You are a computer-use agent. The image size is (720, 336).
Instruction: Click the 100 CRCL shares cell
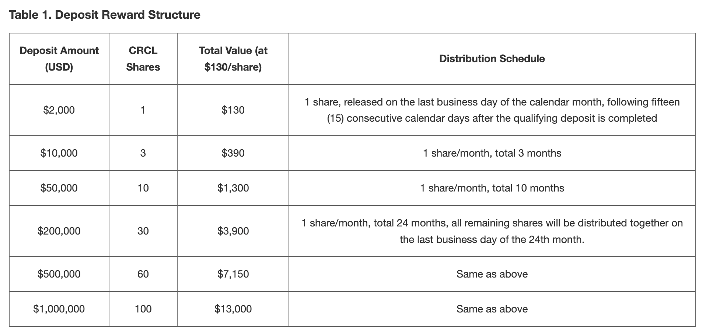143,309
